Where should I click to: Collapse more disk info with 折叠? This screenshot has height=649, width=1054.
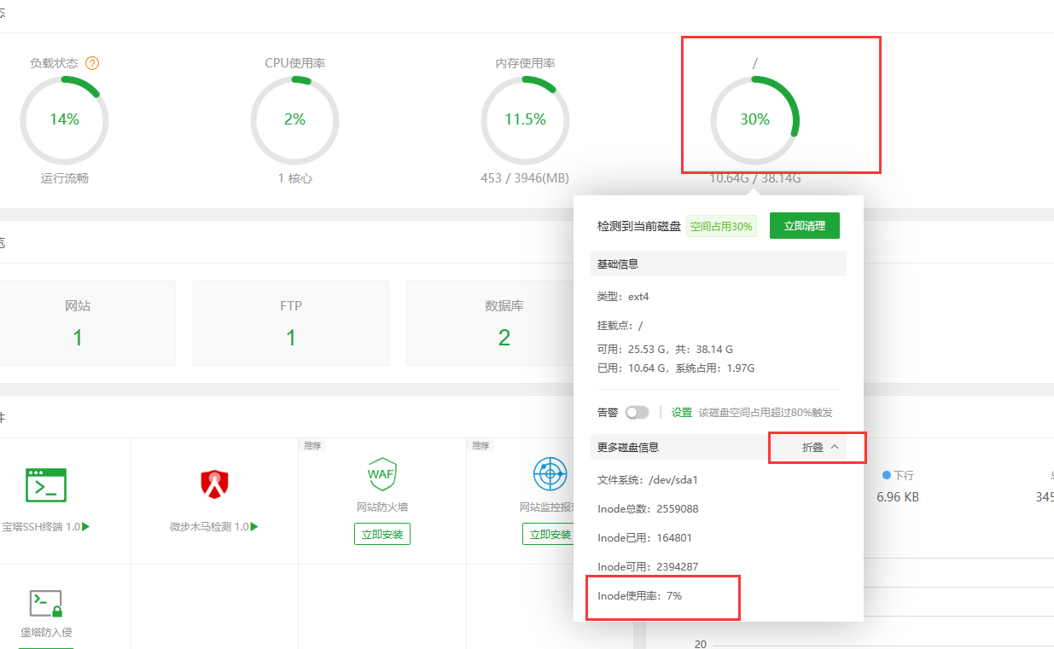pyautogui.click(x=820, y=447)
